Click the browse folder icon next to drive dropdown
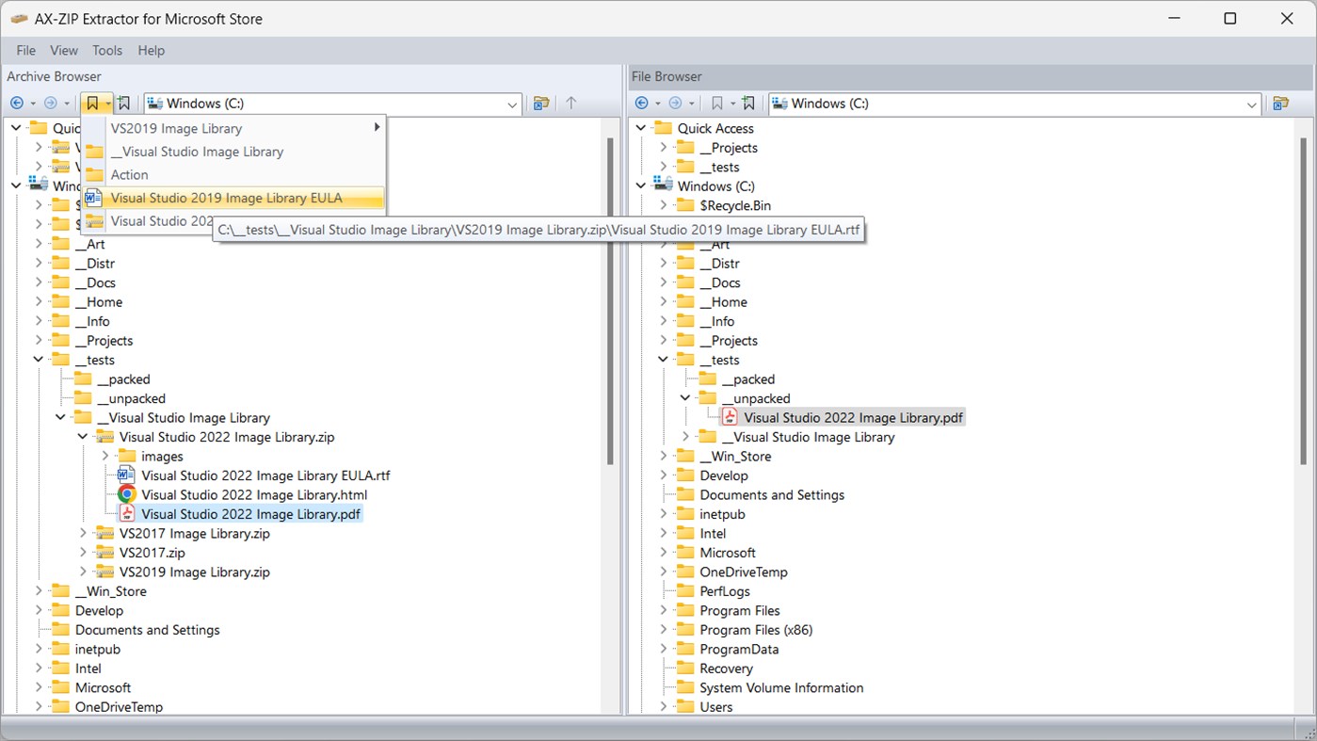 coord(540,104)
